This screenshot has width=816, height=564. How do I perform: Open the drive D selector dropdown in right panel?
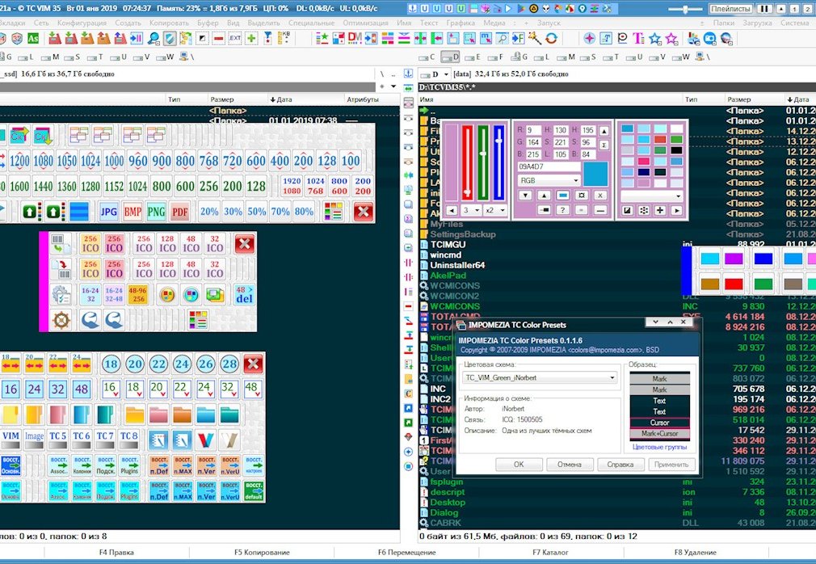[435, 74]
